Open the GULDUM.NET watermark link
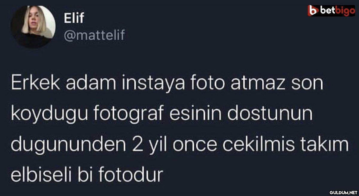Screen dimensions: 359x196 (x=343, y=192)
